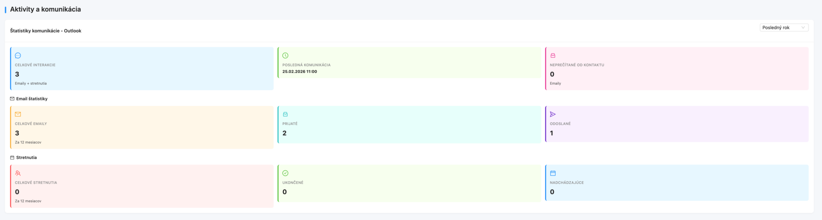Click the Aktivity a komunikácia section title
This screenshot has width=822, height=220.
click(x=45, y=9)
